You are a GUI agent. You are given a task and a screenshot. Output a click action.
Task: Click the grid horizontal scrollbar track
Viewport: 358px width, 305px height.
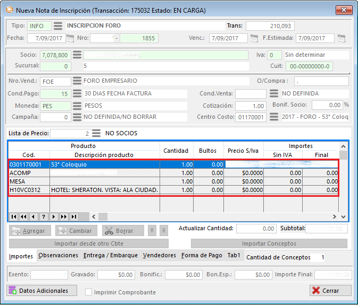click(213, 216)
